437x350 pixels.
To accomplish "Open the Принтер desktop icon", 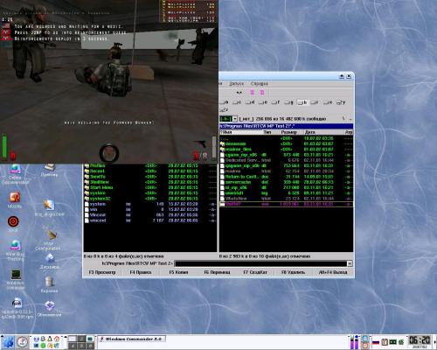I will pos(49,170).
